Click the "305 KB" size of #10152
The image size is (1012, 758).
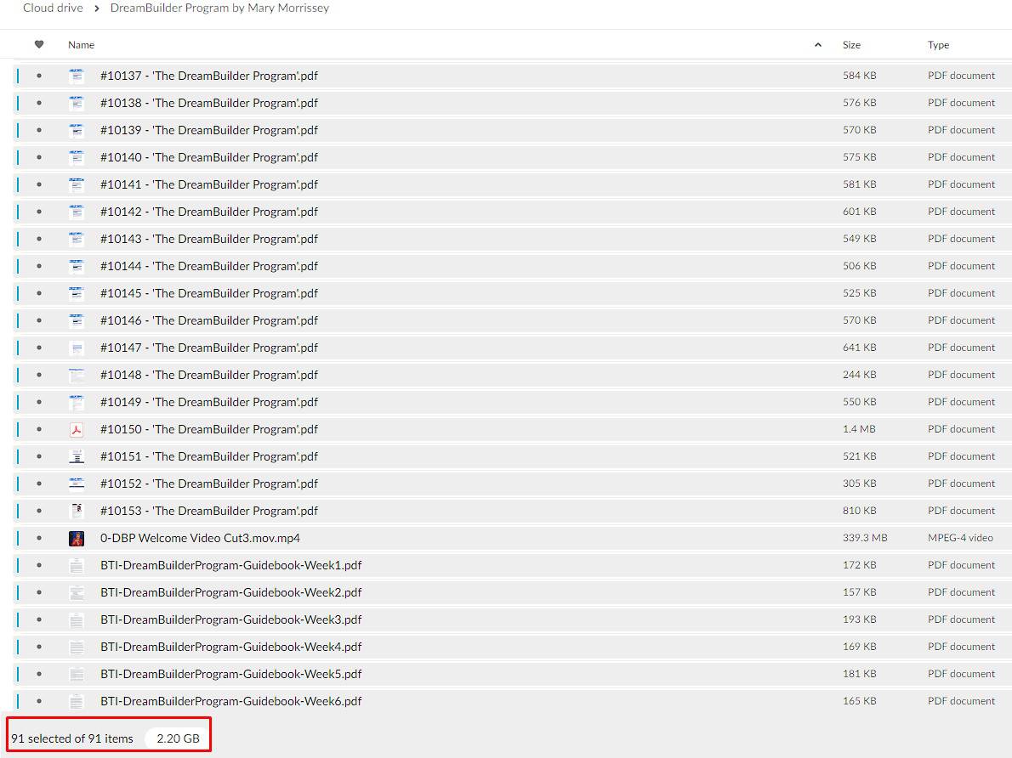860,484
